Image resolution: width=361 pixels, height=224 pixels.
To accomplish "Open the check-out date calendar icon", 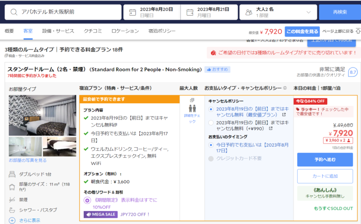I will pos(190,12).
